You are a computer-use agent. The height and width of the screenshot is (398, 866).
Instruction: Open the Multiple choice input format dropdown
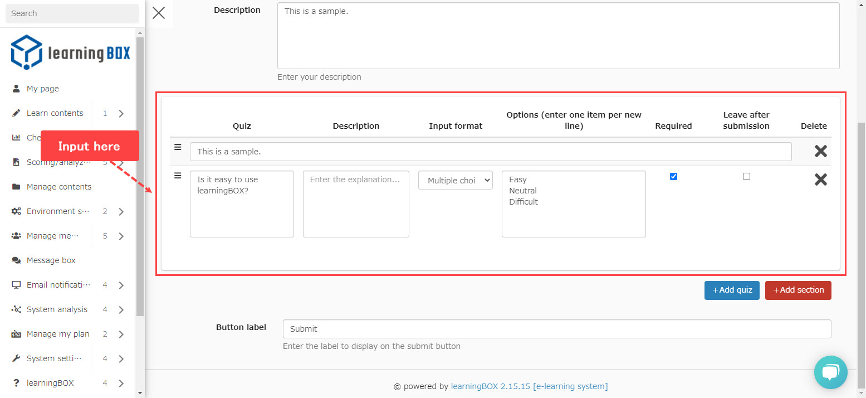pos(455,181)
